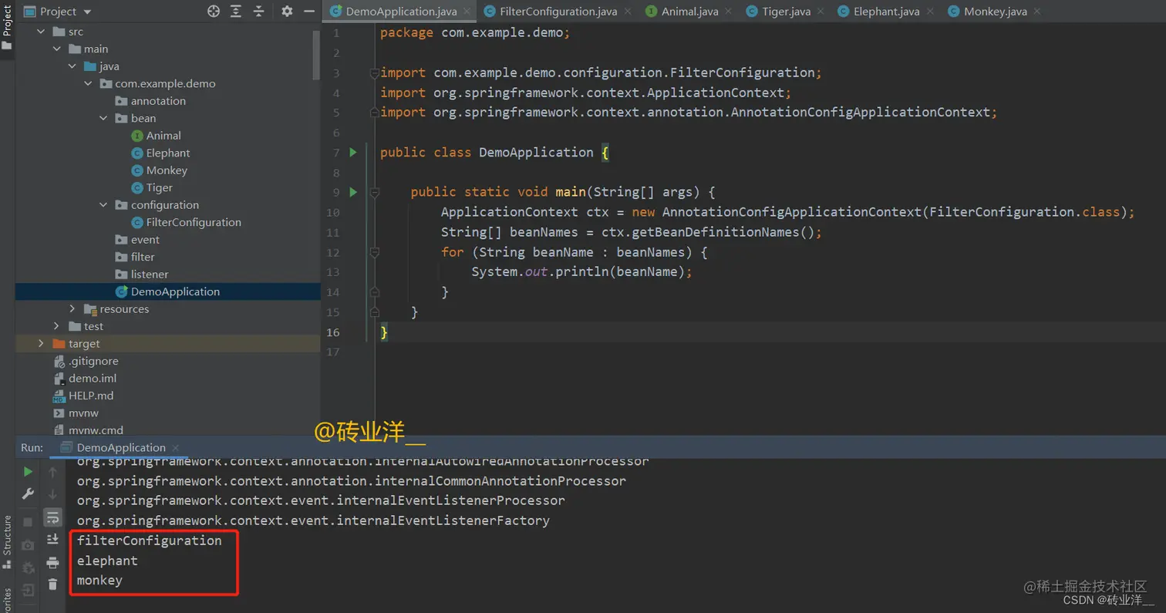1166x613 pixels.
Task: Open the Project view dropdown
Action: (x=58, y=12)
